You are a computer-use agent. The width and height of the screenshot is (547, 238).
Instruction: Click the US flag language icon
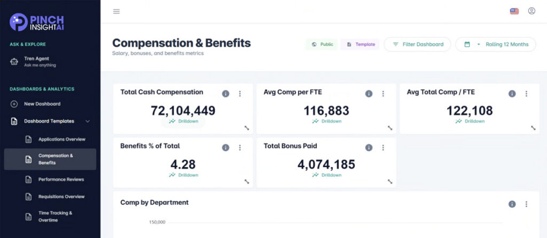[x=514, y=11]
